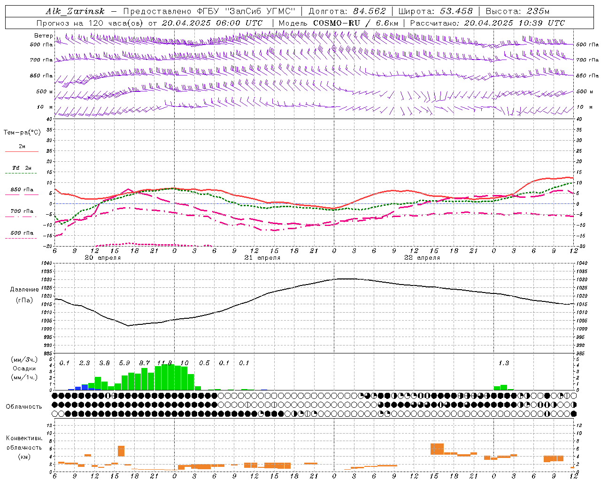Click the Aik_Zarinsk station title
This screenshot has height=480, width=601.
75,11
